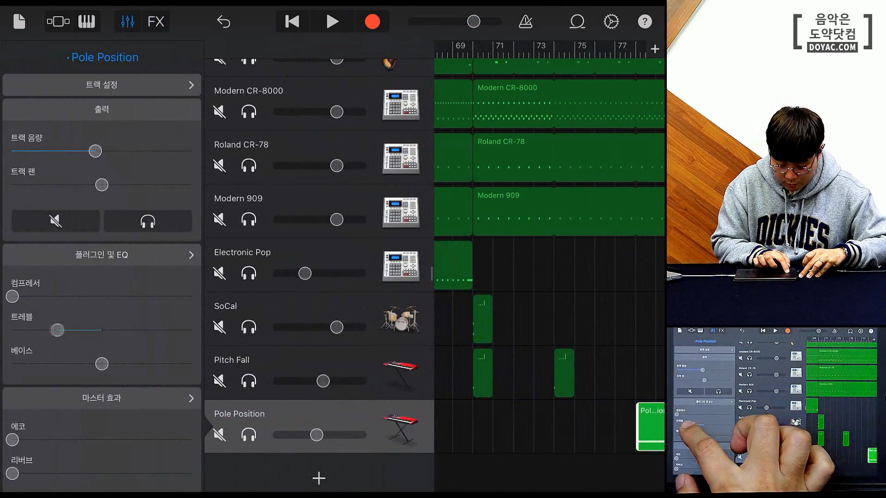Click the 트랙 음량 slider knob
Image resolution: width=886 pixels, height=498 pixels.
[95, 151]
